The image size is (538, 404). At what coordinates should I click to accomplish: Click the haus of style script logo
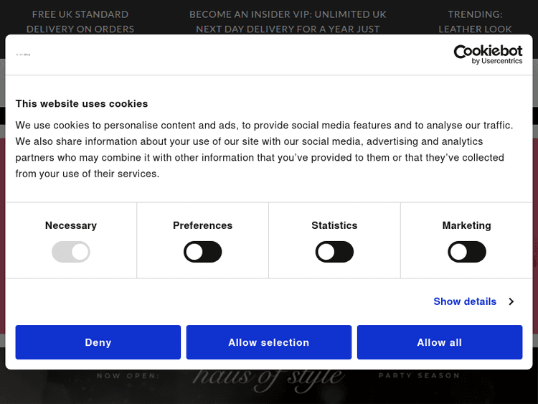268,377
